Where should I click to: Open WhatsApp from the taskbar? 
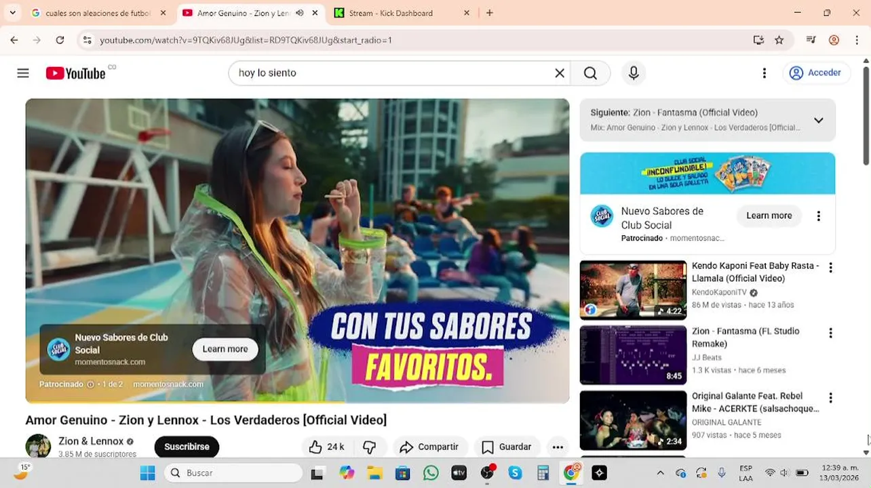431,472
